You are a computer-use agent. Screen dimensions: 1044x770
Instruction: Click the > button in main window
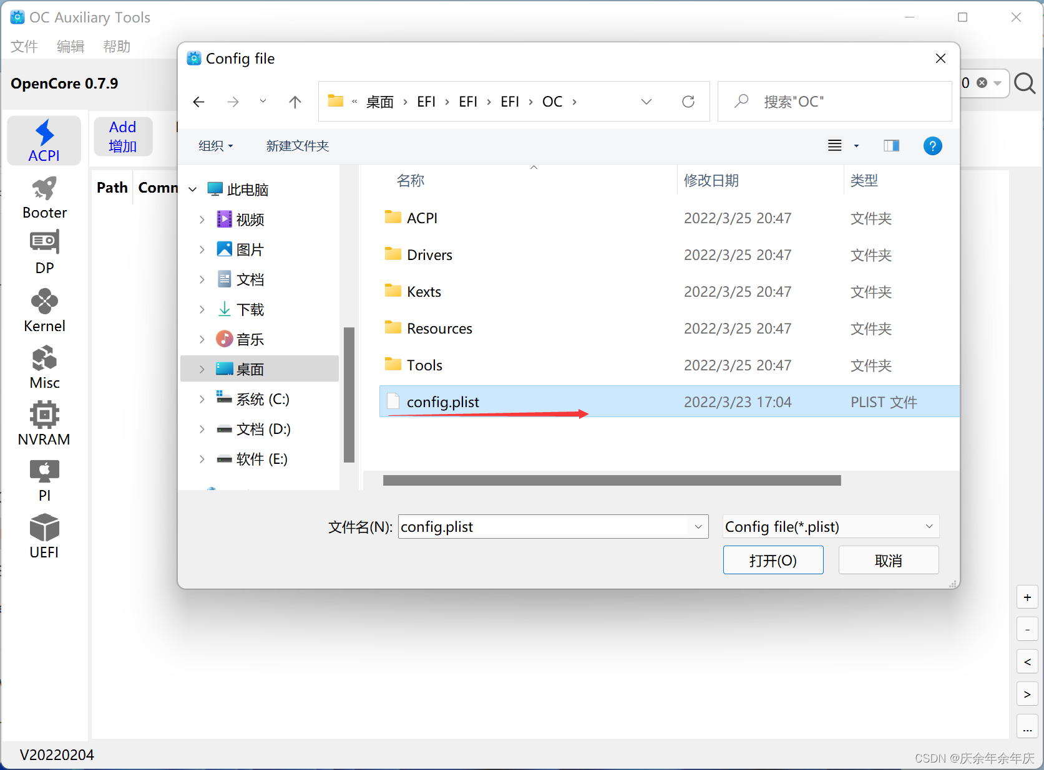coord(1027,694)
